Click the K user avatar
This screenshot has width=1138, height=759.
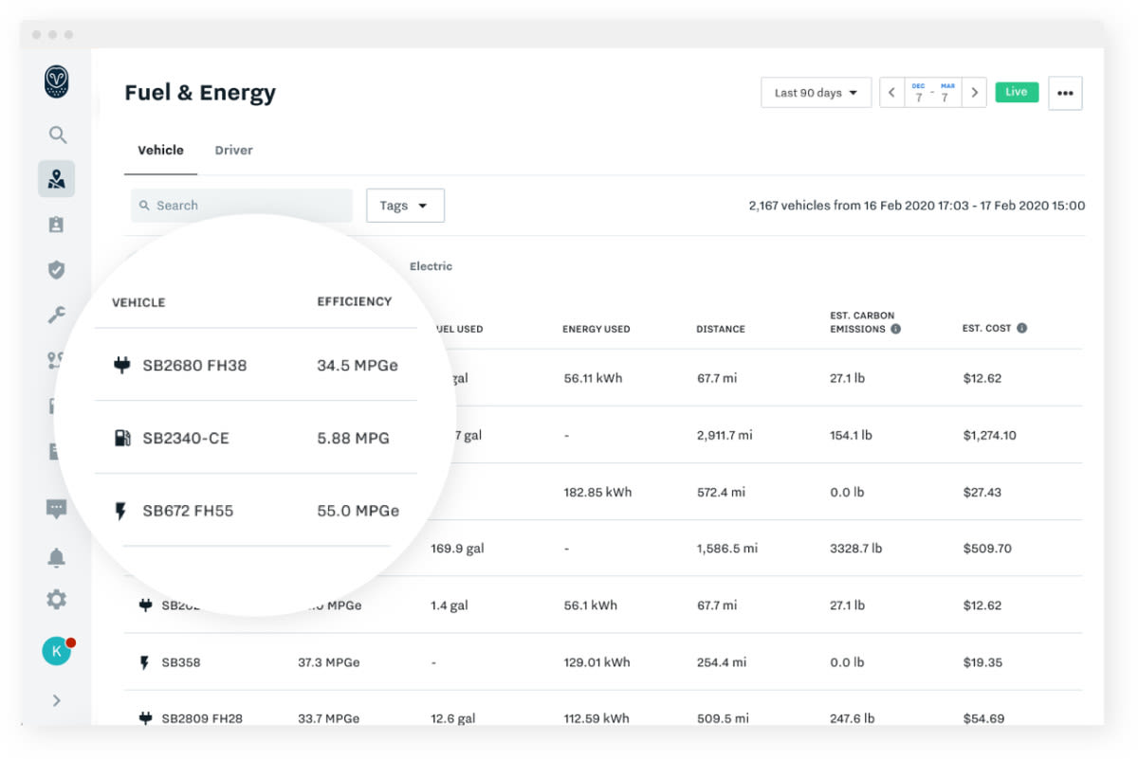click(x=57, y=651)
